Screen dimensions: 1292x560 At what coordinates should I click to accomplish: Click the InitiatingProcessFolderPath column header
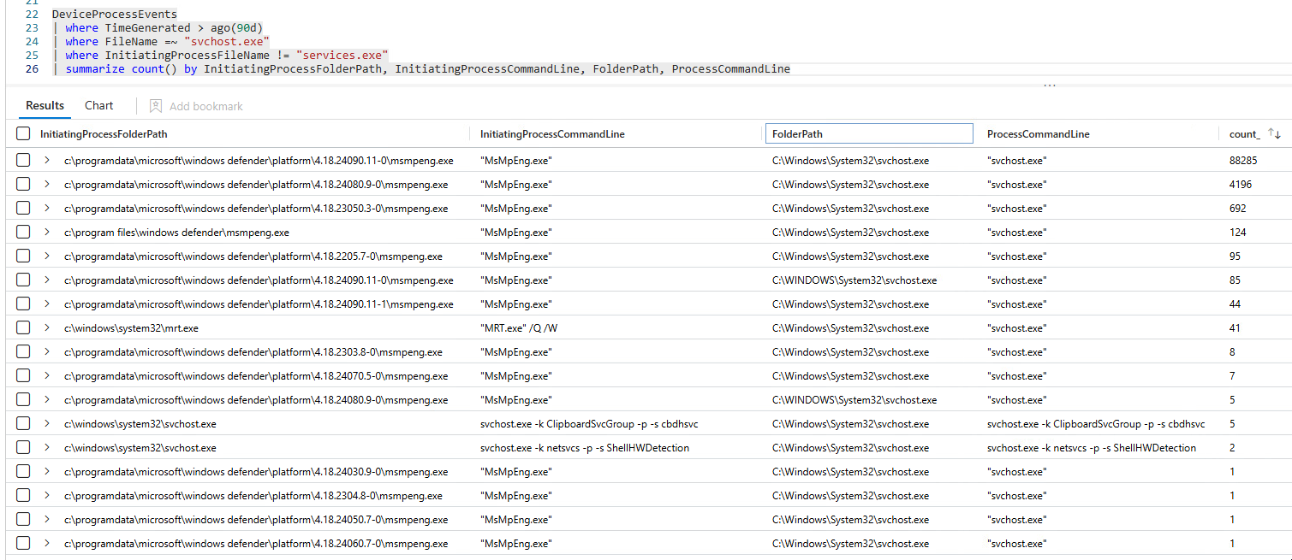click(104, 133)
